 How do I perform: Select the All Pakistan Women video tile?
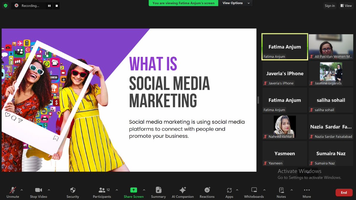coord(331,47)
